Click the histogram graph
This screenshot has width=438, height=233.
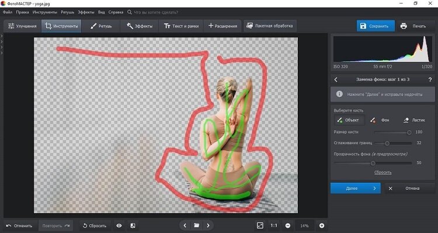(x=383, y=49)
